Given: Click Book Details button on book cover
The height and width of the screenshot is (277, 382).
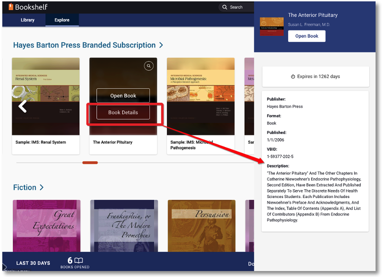Looking at the screenshot, I should pos(123,113).
